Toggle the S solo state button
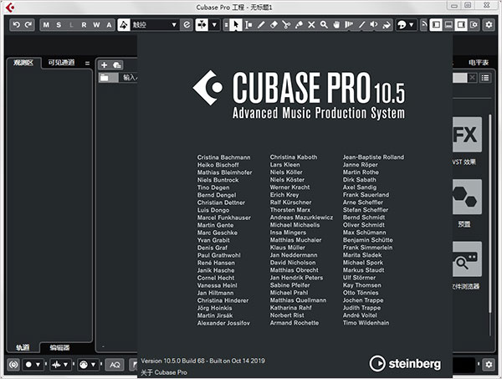 [59, 25]
